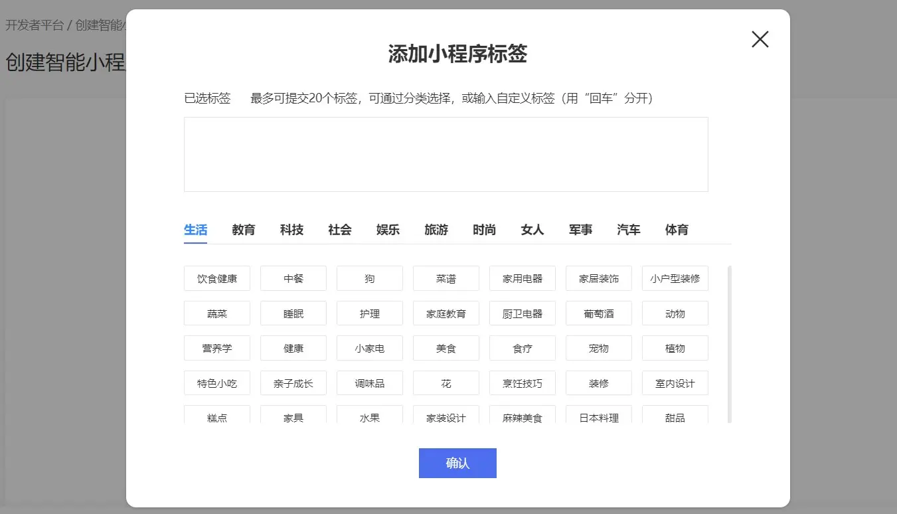Choose the 室内设计 tag
Viewport: 897px width, 514px height.
point(675,383)
